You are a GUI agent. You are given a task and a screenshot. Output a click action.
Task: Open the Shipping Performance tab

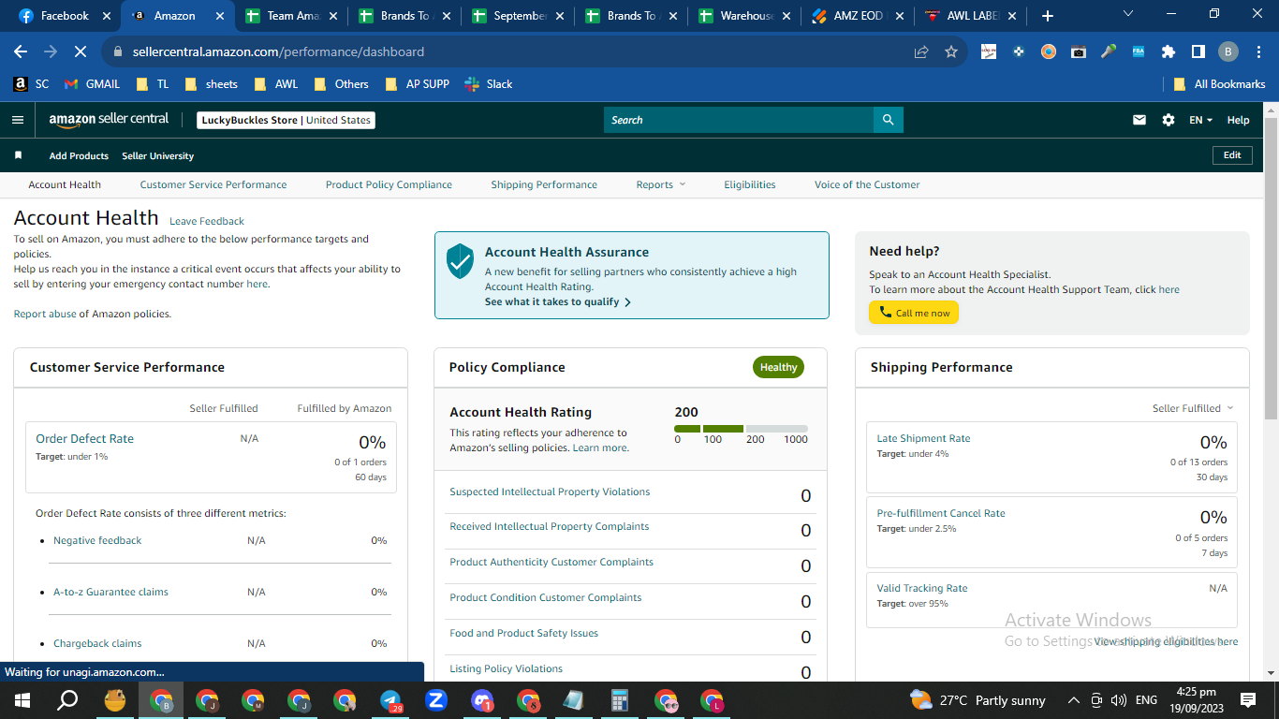tap(544, 184)
